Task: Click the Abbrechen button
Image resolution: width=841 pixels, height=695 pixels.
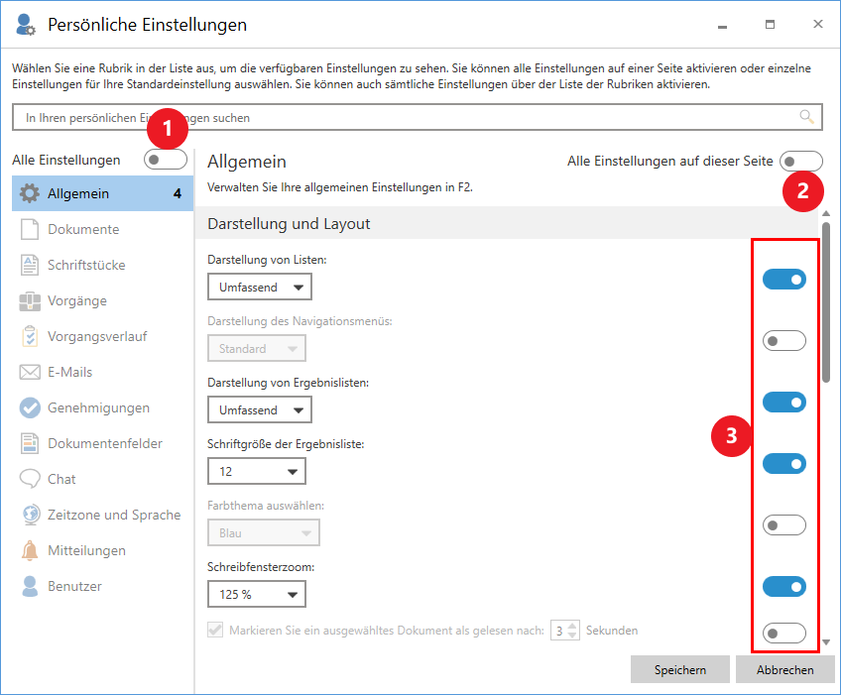Action: (x=785, y=670)
